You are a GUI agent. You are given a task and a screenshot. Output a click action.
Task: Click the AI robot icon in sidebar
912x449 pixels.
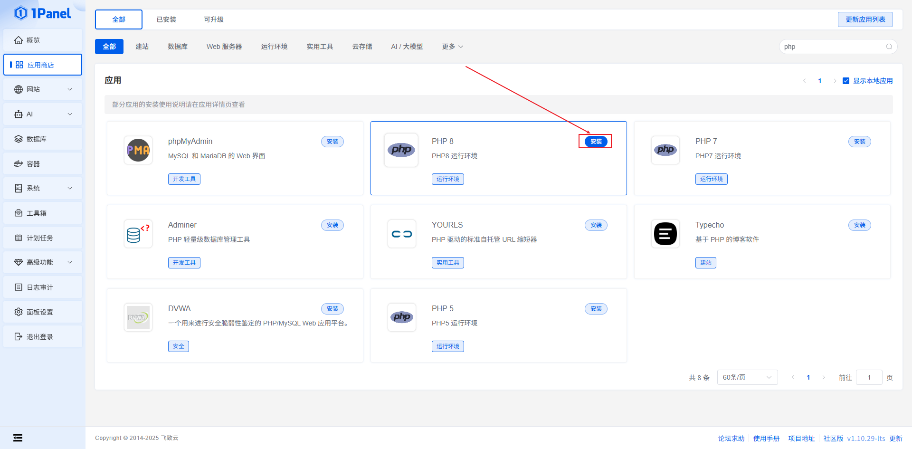(19, 114)
